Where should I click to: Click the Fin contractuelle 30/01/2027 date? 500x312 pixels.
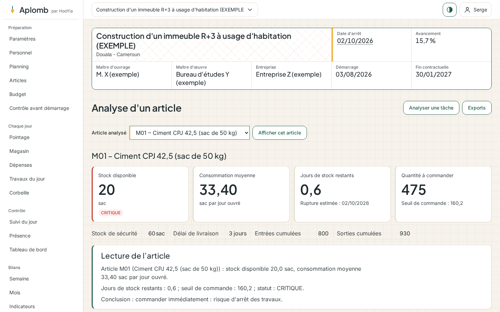pos(434,75)
